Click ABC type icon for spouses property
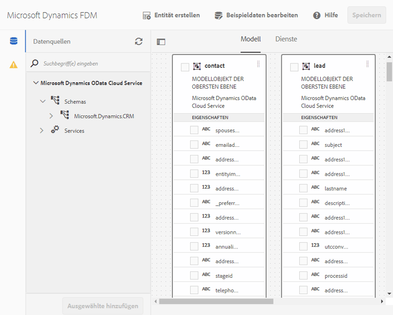 pyautogui.click(x=206, y=129)
